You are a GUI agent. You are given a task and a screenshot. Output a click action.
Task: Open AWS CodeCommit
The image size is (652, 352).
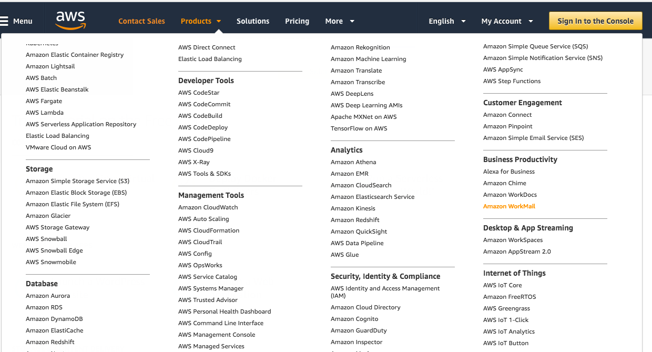tap(205, 104)
